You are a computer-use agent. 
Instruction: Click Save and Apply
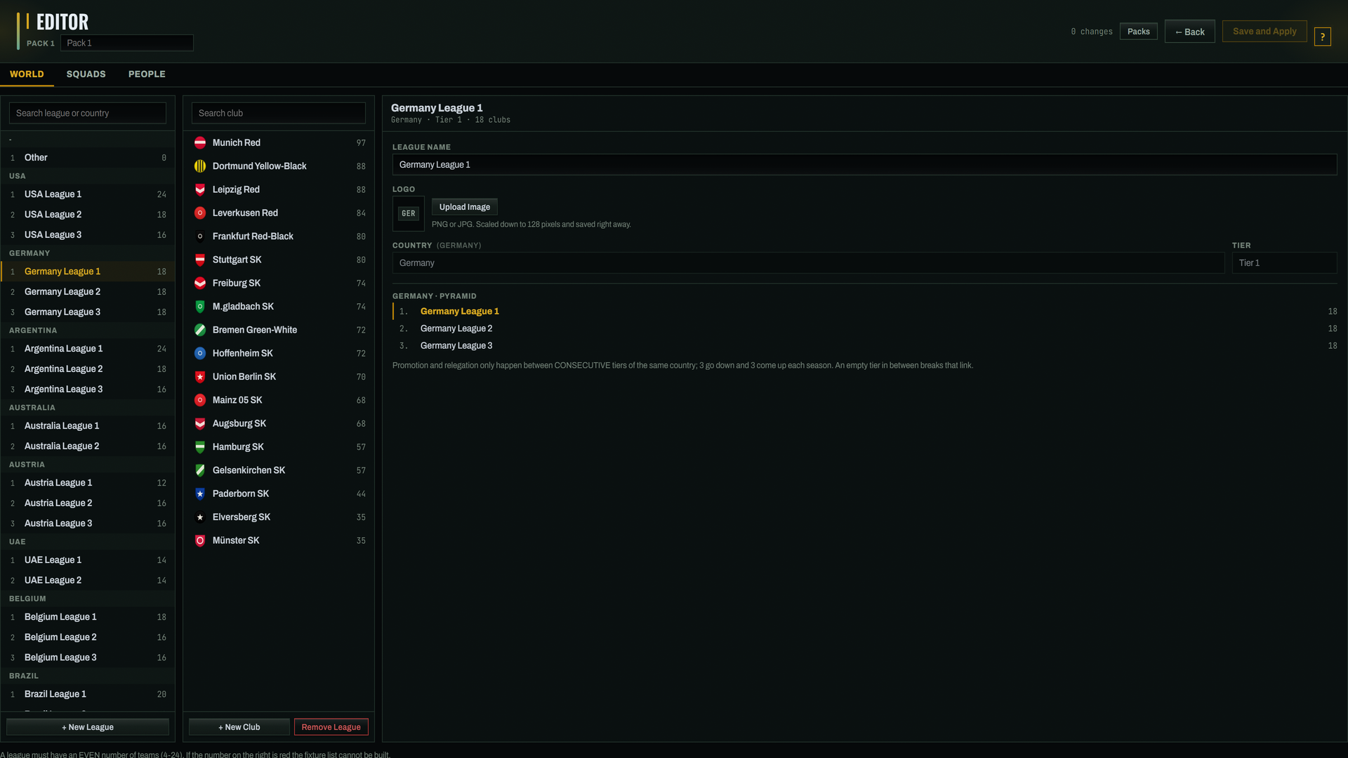(x=1264, y=32)
